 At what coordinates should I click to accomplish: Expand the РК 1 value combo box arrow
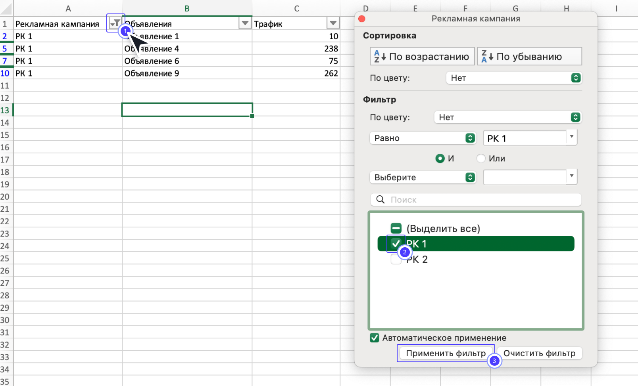(571, 137)
